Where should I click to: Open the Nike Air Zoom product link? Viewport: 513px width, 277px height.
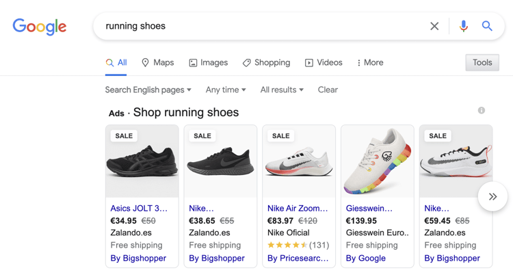point(298,209)
